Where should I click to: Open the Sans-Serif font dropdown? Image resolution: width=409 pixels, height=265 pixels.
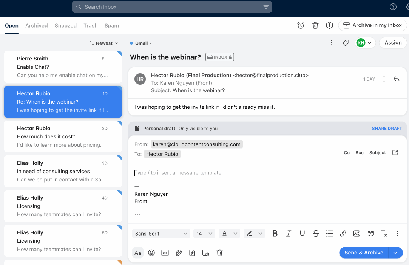pos(161,233)
